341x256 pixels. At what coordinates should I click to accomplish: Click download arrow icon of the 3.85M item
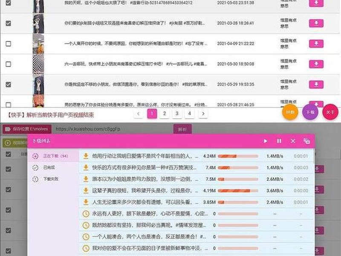[86, 202]
